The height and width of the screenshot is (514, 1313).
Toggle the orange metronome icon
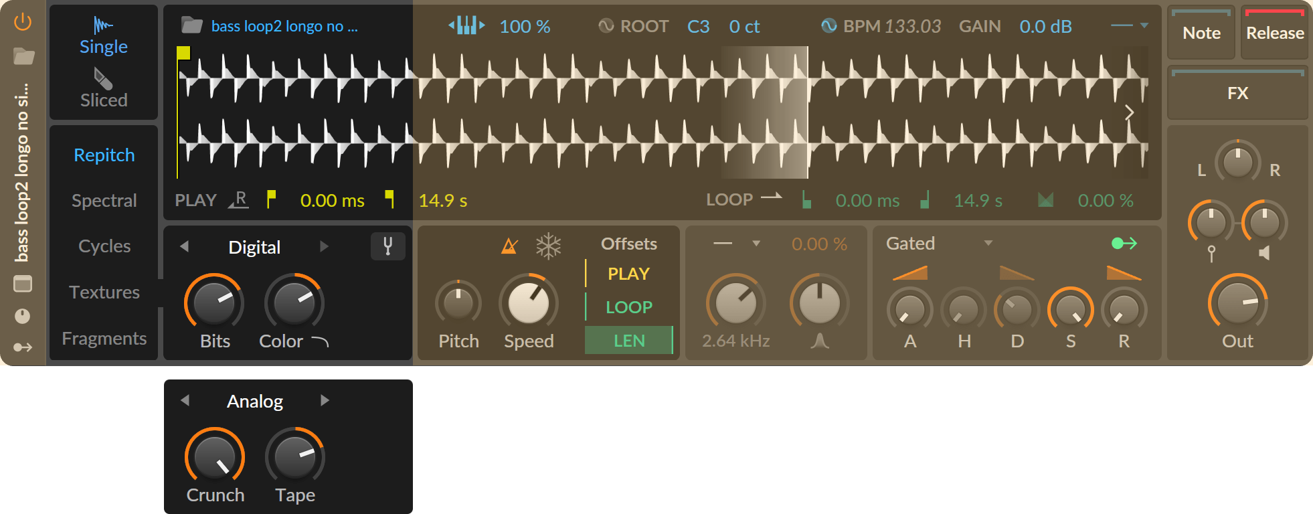[510, 246]
